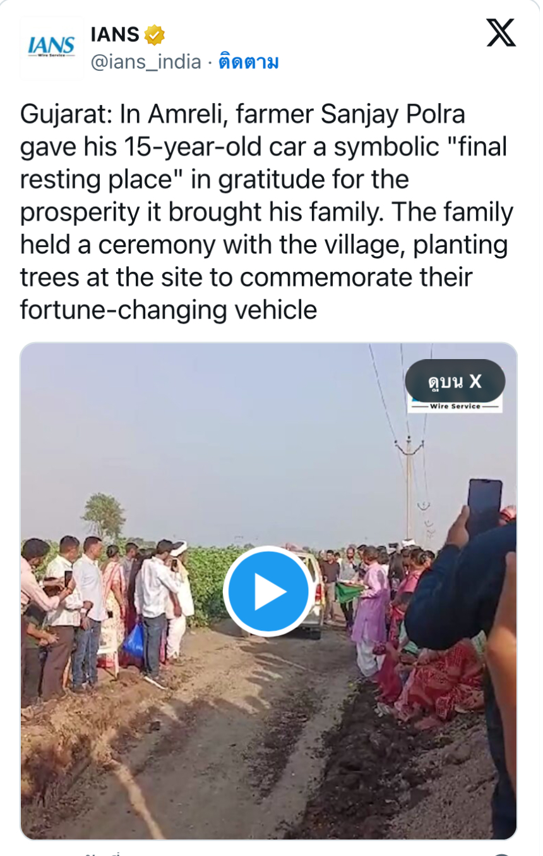Click the word Gujarat in the tweet
This screenshot has height=856, width=543.
(62, 114)
